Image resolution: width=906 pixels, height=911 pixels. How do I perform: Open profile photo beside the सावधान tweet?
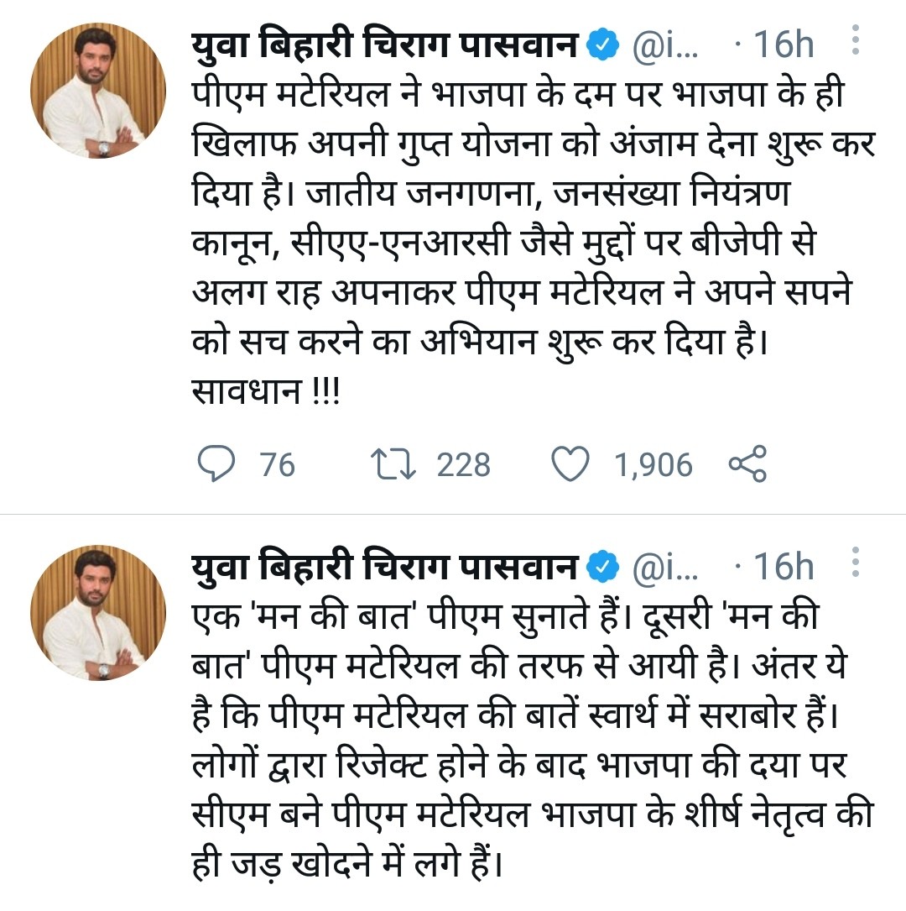coord(98,92)
